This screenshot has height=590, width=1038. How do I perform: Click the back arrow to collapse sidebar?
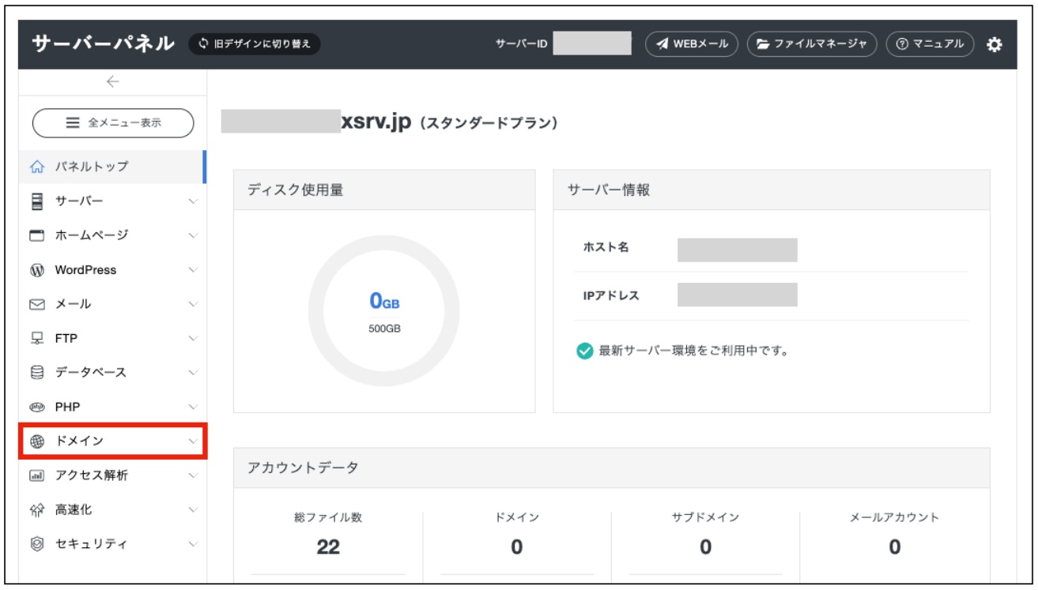coord(112,81)
